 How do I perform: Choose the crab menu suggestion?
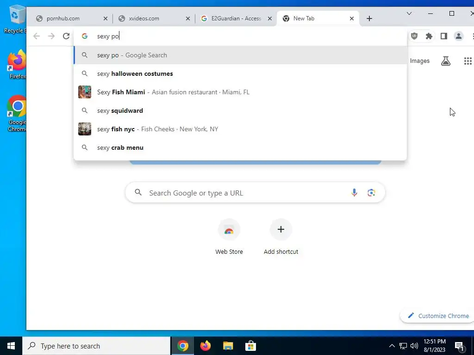(240, 147)
